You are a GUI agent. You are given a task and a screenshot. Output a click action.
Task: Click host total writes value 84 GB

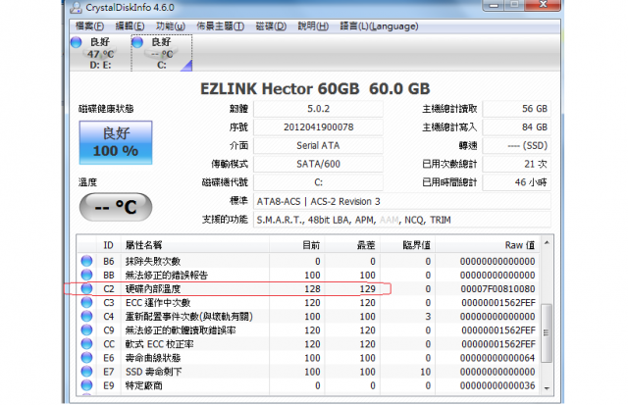pyautogui.click(x=517, y=127)
